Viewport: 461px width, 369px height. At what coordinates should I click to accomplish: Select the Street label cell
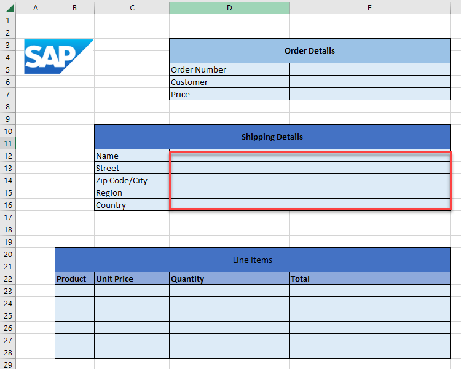pyautogui.click(x=132, y=168)
